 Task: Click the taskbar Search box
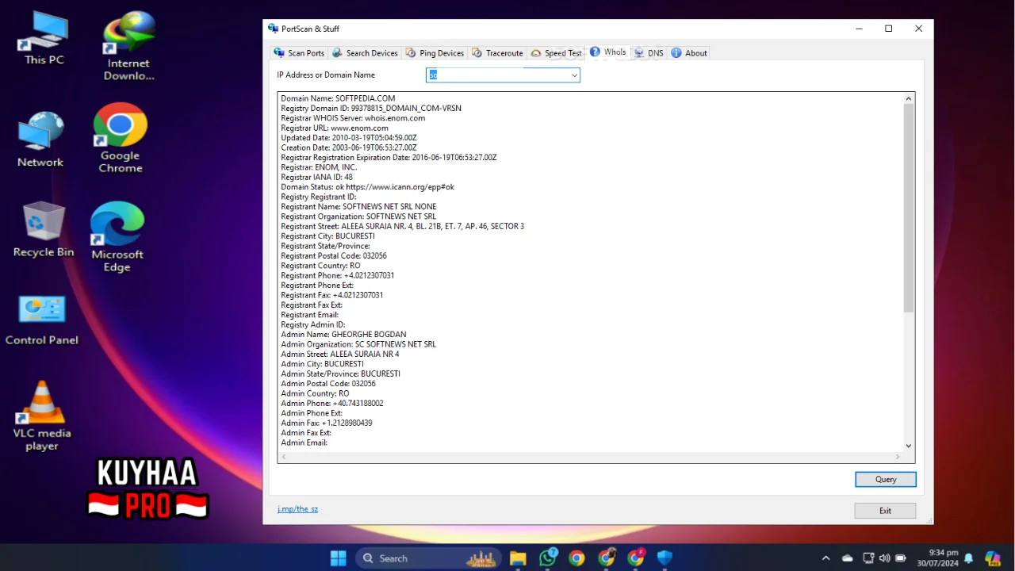click(428, 558)
